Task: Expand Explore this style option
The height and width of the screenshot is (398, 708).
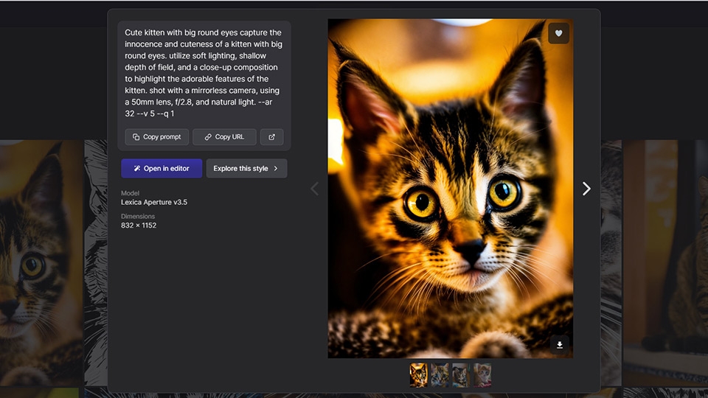Action: point(246,168)
